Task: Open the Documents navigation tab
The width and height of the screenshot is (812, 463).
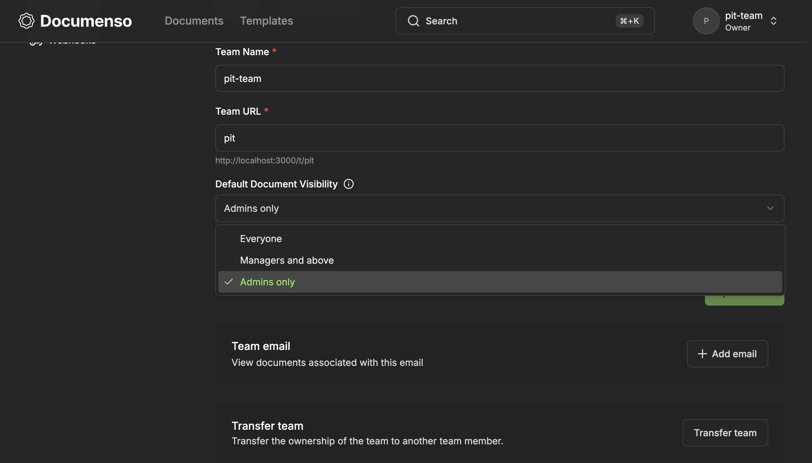Action: point(194,21)
